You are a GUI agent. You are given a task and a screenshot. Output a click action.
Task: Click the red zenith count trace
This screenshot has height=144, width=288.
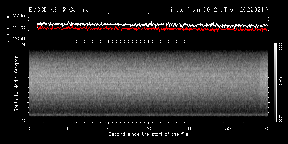(152, 29)
